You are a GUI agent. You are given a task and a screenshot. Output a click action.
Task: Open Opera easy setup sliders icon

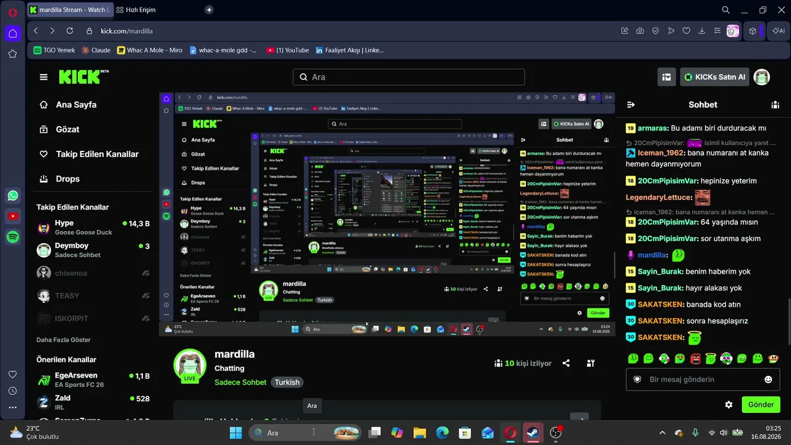(x=717, y=31)
